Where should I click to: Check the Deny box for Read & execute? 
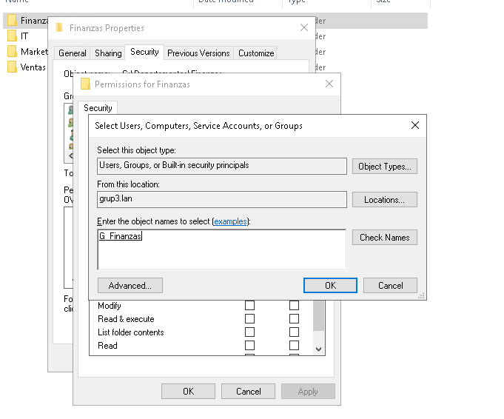pos(294,319)
